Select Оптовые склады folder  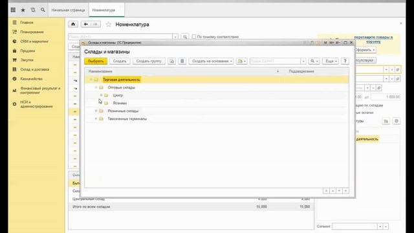121,87
